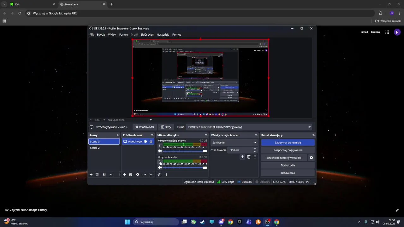The image size is (404, 227).
Task: Open Urządzenie audio options menu
Action: [x=160, y=162]
